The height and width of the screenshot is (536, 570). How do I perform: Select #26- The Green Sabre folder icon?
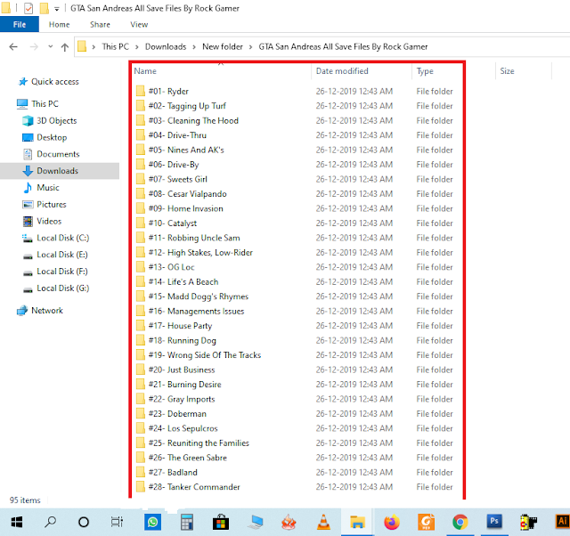coord(141,458)
